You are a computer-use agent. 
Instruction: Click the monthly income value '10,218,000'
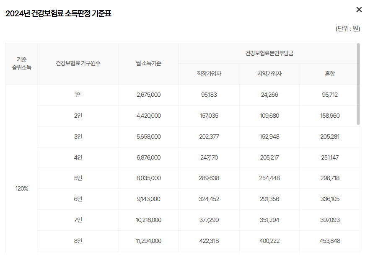[x=148, y=220]
